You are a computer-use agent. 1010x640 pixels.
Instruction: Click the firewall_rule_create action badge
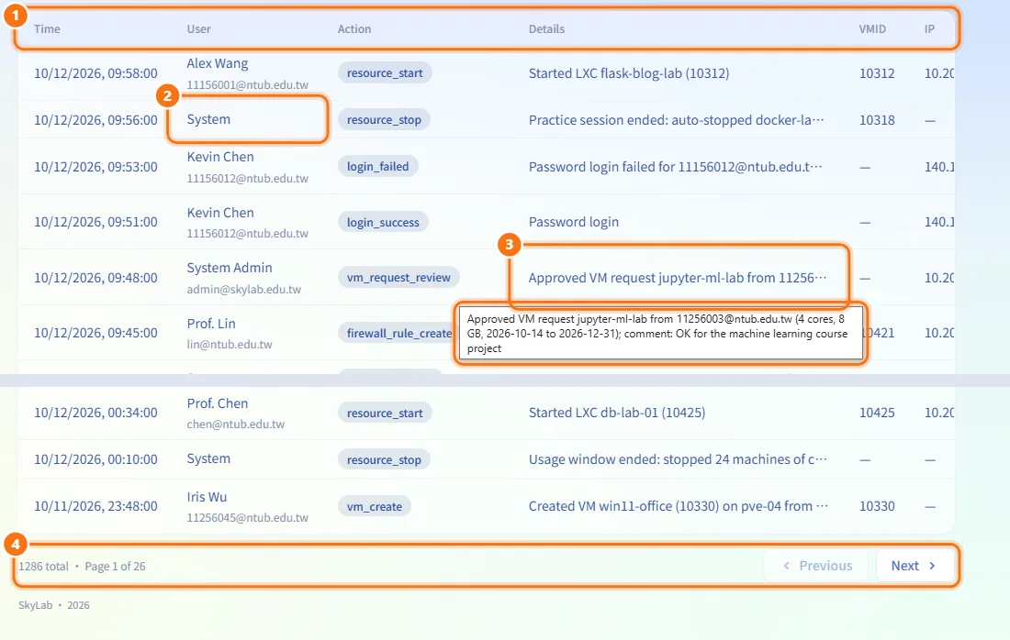point(397,333)
